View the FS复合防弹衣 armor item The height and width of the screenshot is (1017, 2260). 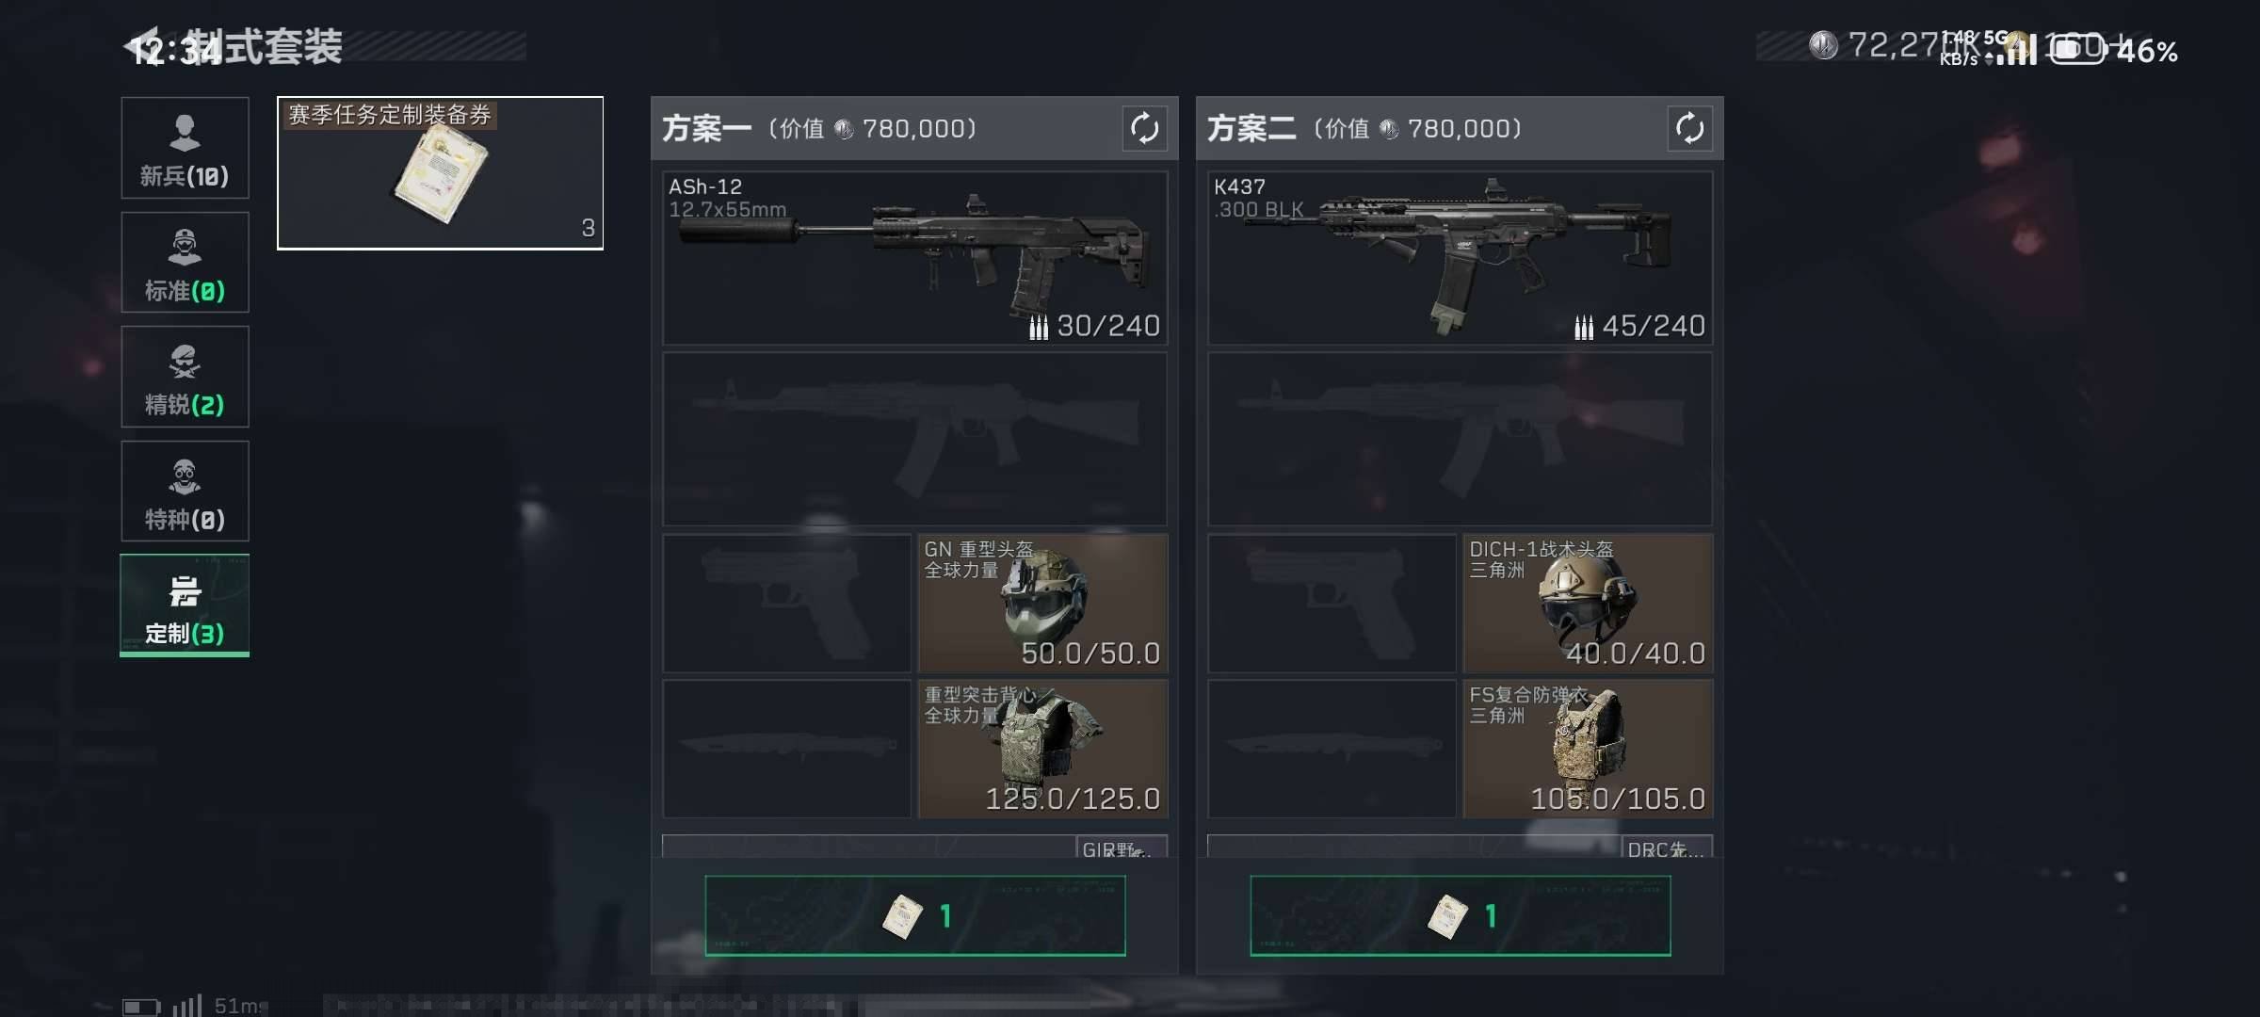(x=1588, y=749)
